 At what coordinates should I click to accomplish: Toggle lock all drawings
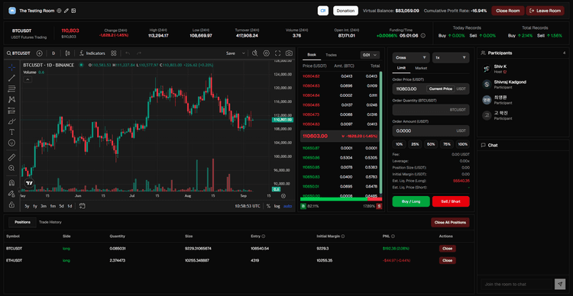point(11,204)
